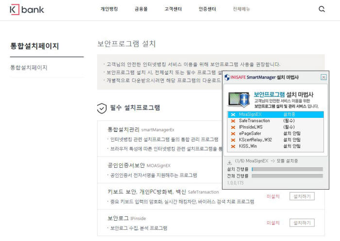This screenshot has height=241, width=340.
Task: Click the version number 1.0.0.173 text
Action: tap(235, 183)
